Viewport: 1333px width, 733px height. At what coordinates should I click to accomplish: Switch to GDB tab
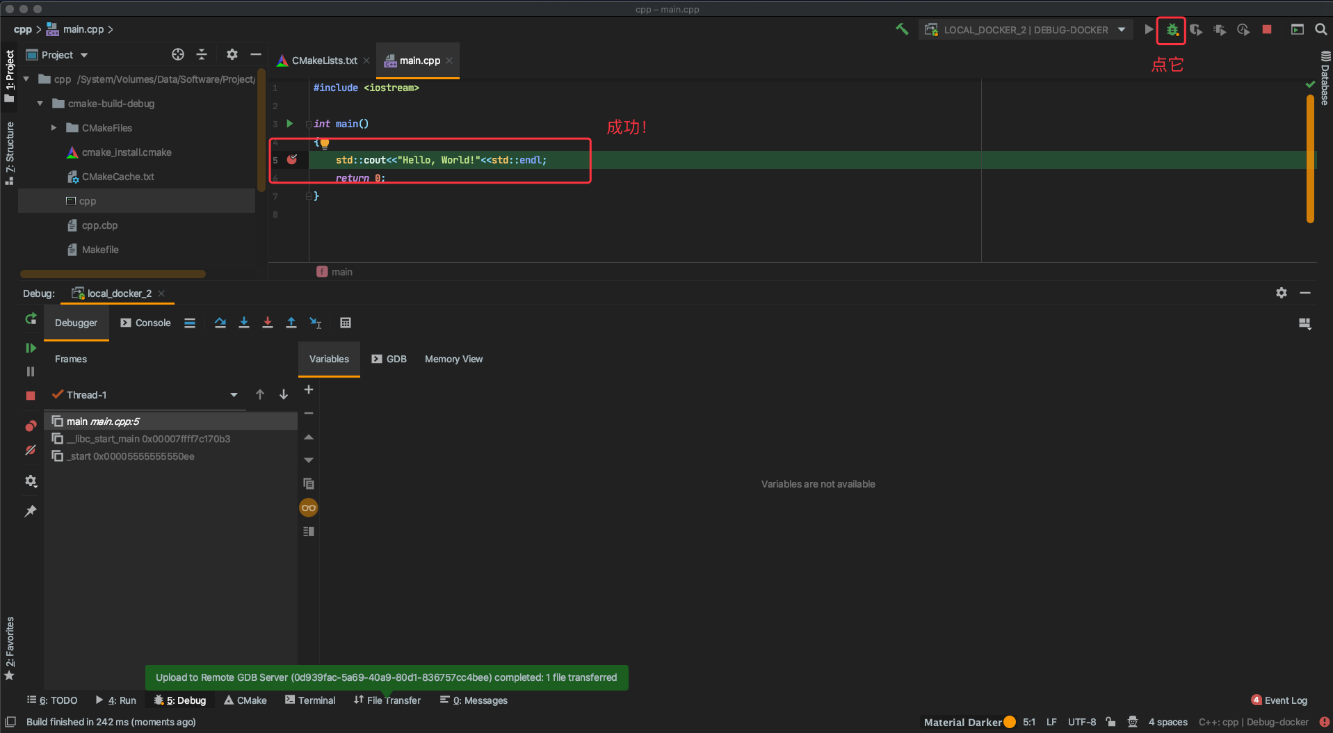[x=389, y=359]
